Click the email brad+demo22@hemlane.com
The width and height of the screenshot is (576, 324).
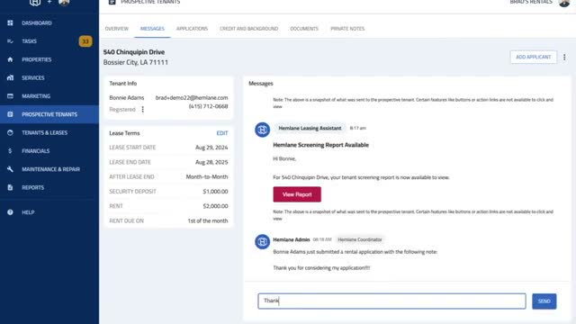192,98
